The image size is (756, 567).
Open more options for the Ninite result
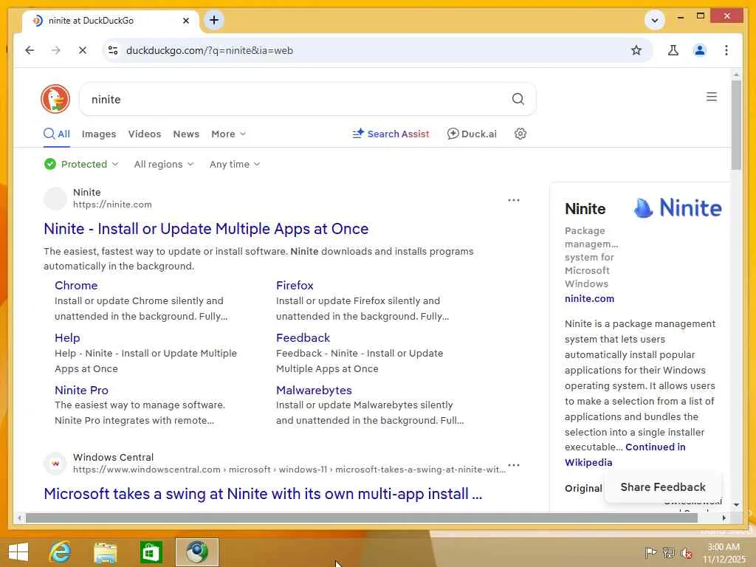514,200
